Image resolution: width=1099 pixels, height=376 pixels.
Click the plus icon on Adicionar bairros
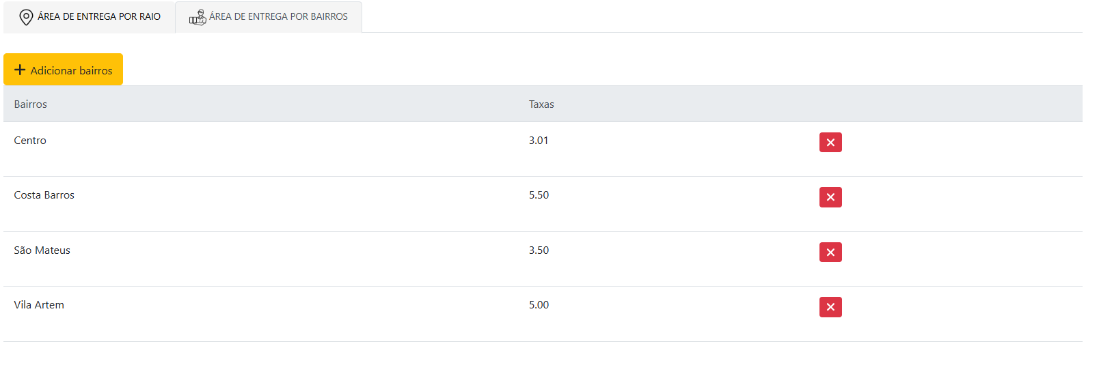(20, 70)
